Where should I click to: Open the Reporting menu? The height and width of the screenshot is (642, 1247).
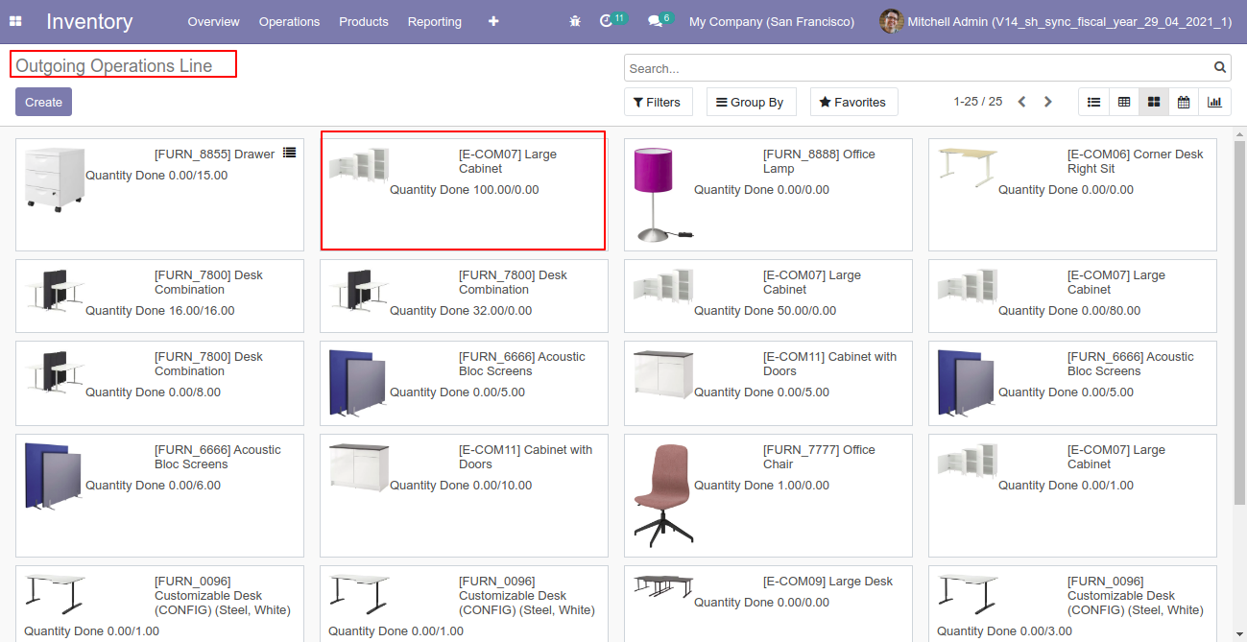(x=434, y=21)
